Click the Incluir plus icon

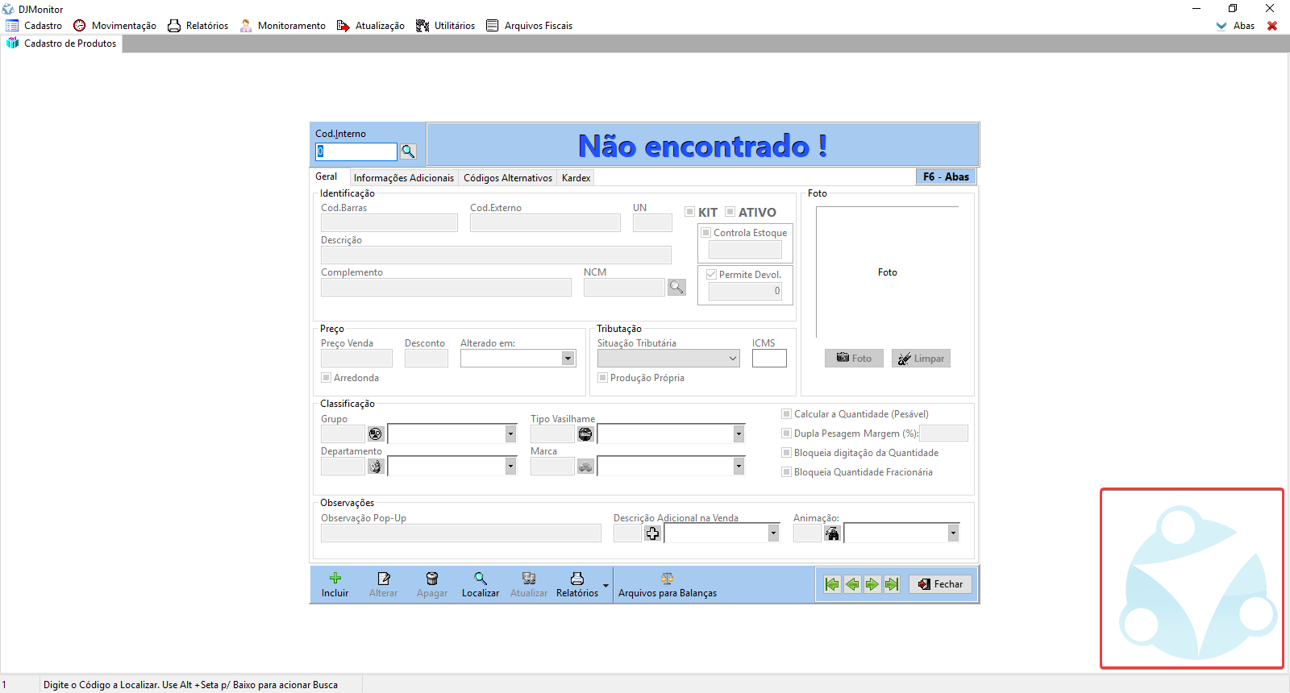[335, 578]
